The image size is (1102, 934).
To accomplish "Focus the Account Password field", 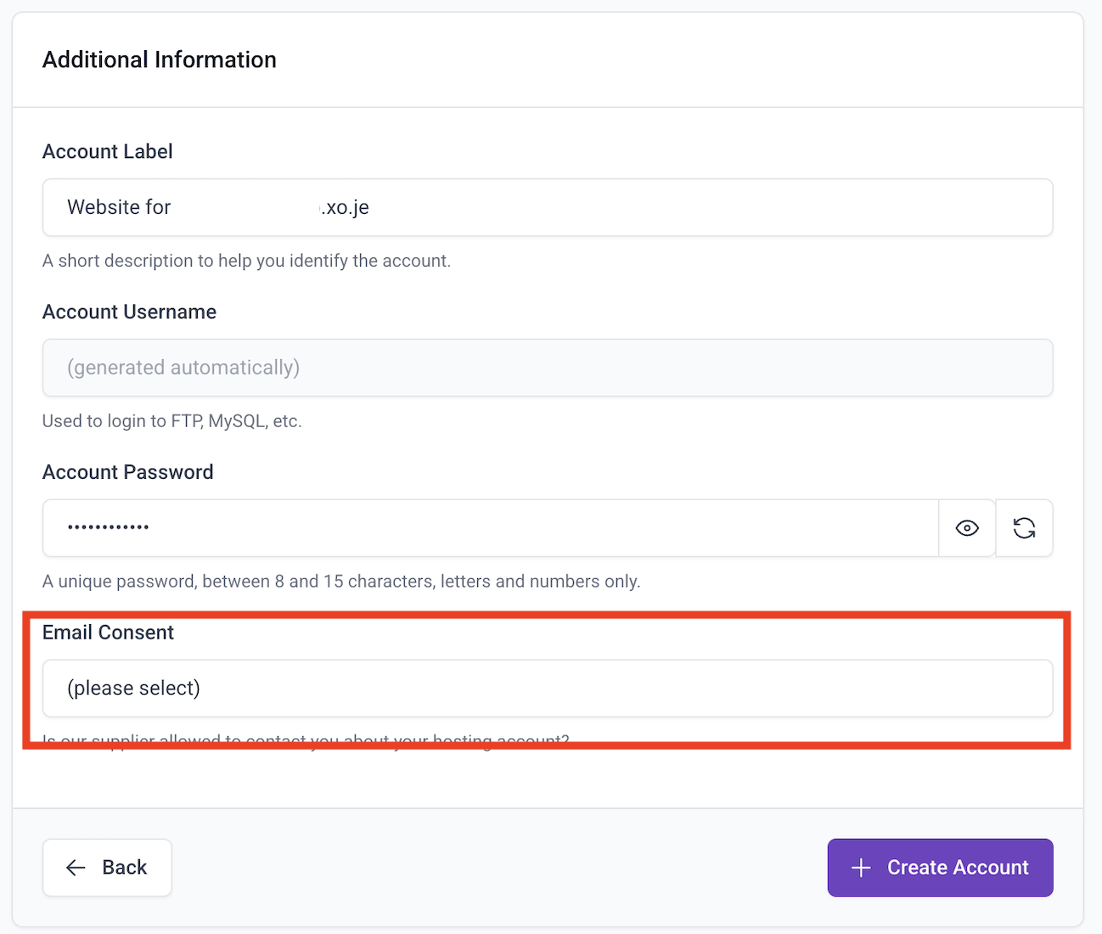I will click(x=491, y=528).
